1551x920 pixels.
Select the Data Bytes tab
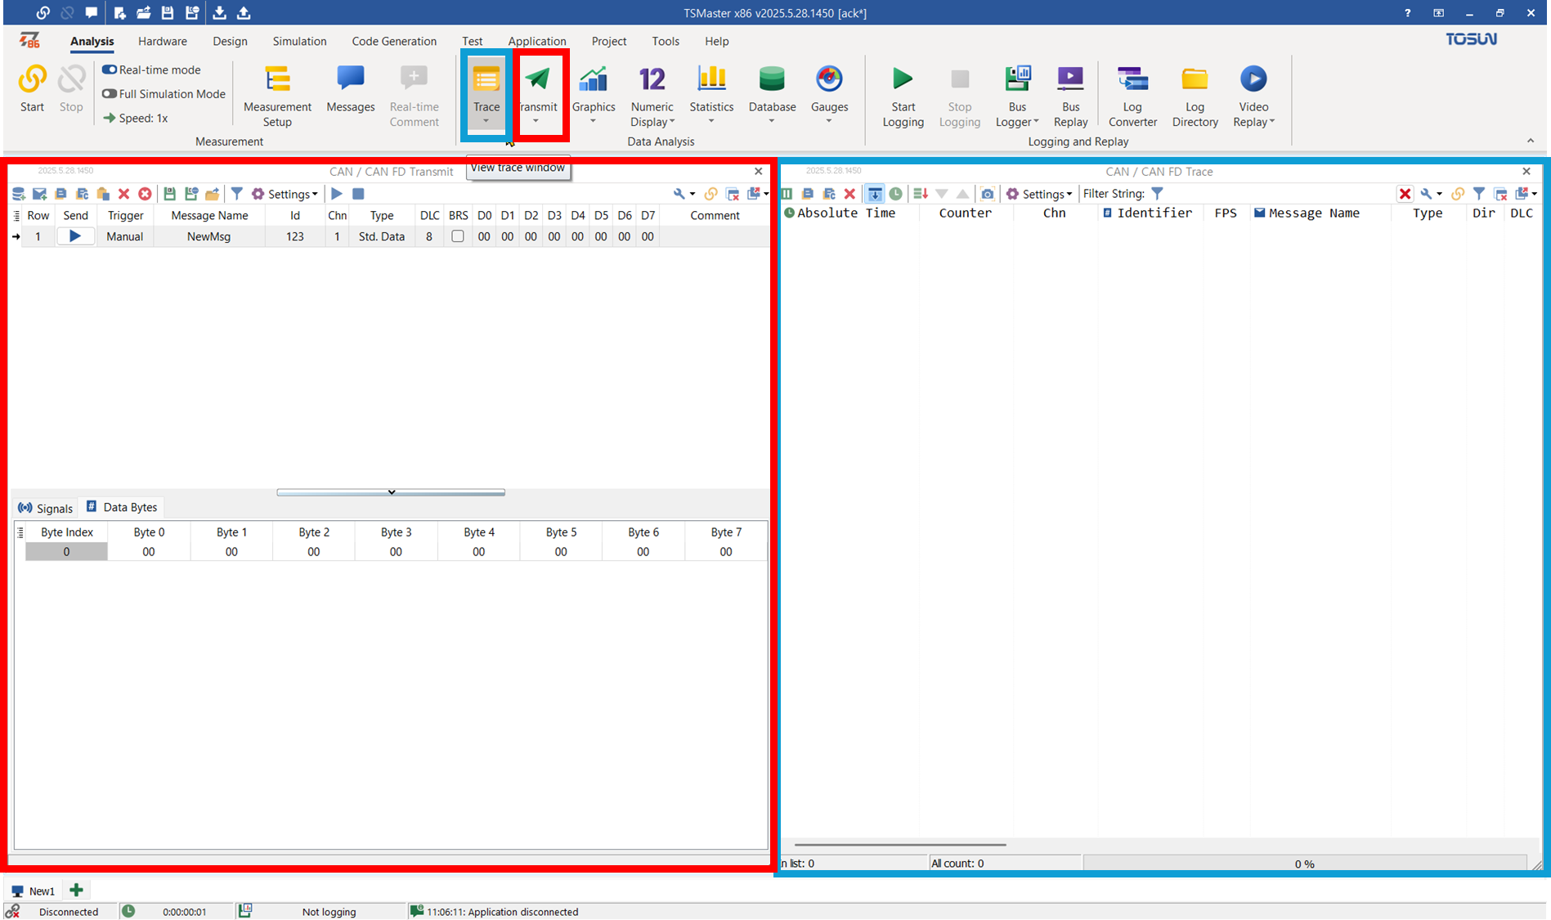(x=122, y=507)
